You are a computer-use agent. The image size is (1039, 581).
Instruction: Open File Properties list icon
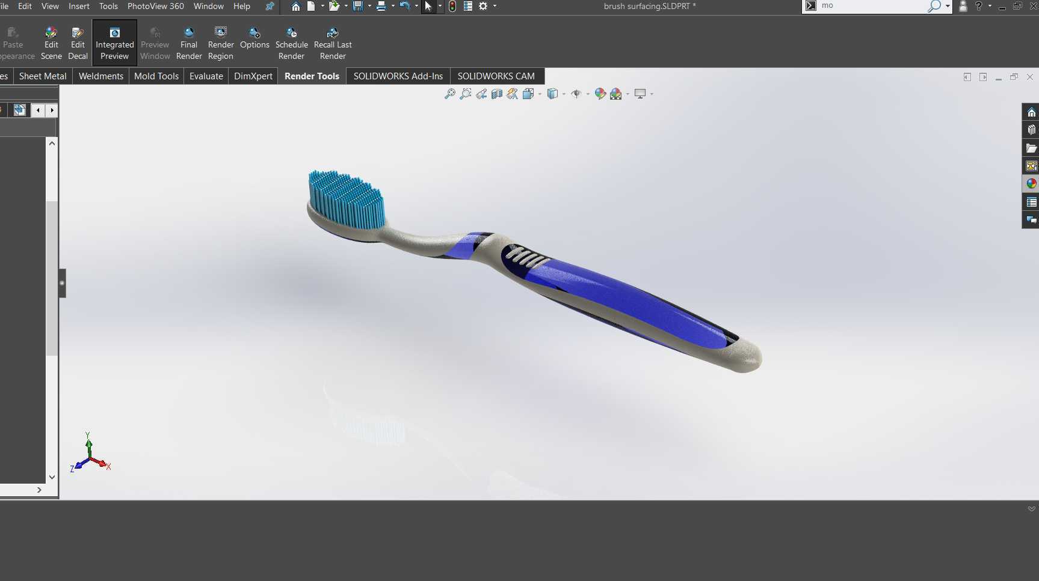(x=467, y=6)
